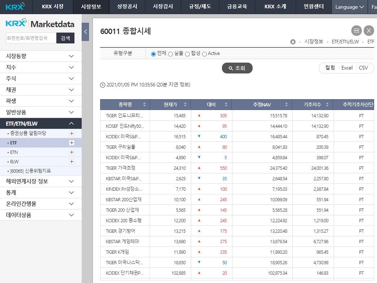Image resolution: width=377 pixels, height=283 pixels.
Task: Select the 전체 radio option
Action: [x=153, y=54]
